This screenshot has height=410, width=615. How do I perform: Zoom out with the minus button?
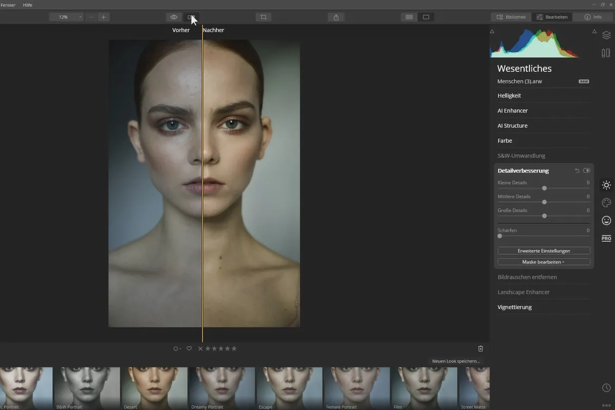[x=91, y=17]
